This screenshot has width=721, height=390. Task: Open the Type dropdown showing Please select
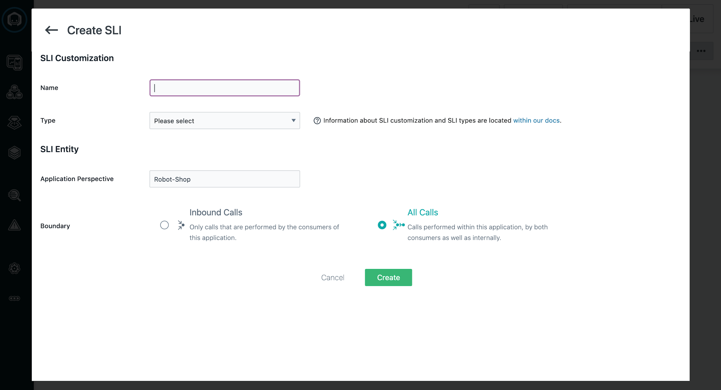224,120
